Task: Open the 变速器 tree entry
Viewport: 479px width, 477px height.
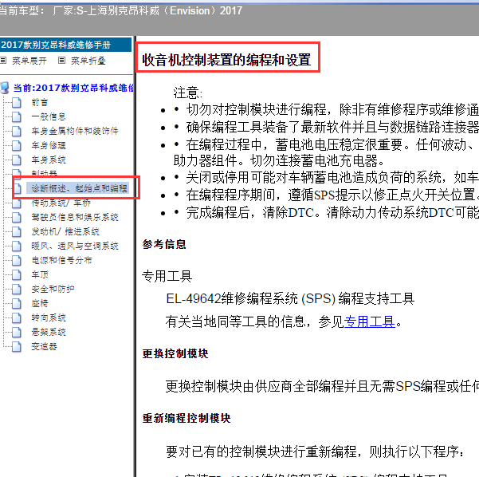Action: [x=44, y=347]
